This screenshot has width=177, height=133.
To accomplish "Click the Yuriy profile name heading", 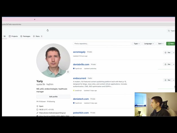I will click(x=40, y=81).
